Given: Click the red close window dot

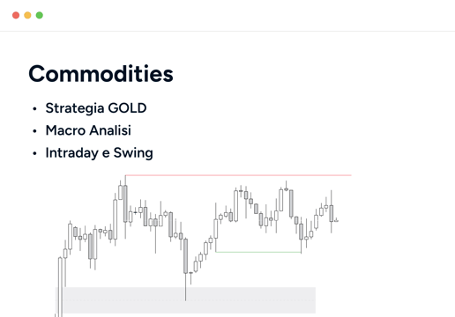Looking at the screenshot, I should coord(16,15).
